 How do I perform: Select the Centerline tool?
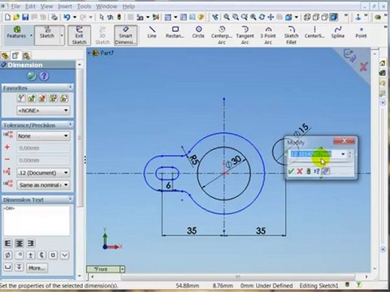click(x=314, y=32)
